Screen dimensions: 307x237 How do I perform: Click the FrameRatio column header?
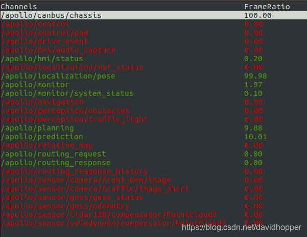267,7
